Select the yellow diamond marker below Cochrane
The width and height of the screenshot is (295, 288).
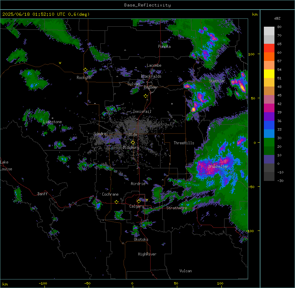[x=116, y=202]
